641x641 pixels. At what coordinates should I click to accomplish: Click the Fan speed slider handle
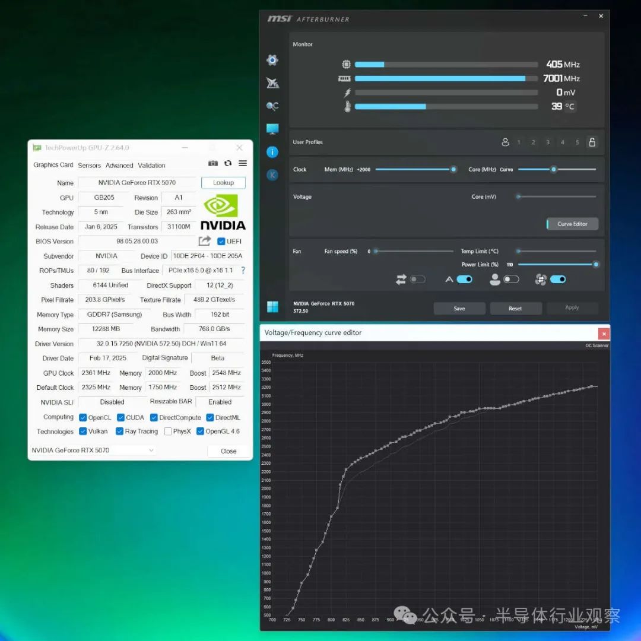click(x=376, y=251)
